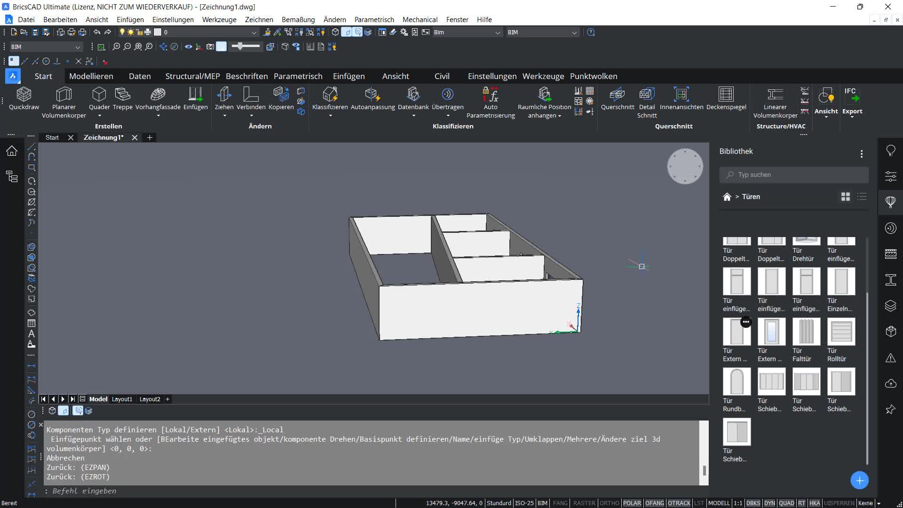
Task: Create a Querschnitt section
Action: tap(617, 99)
